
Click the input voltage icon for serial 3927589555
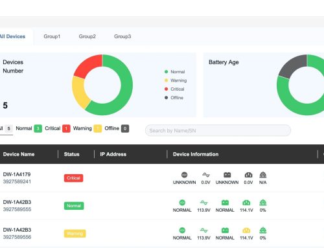click(x=203, y=203)
